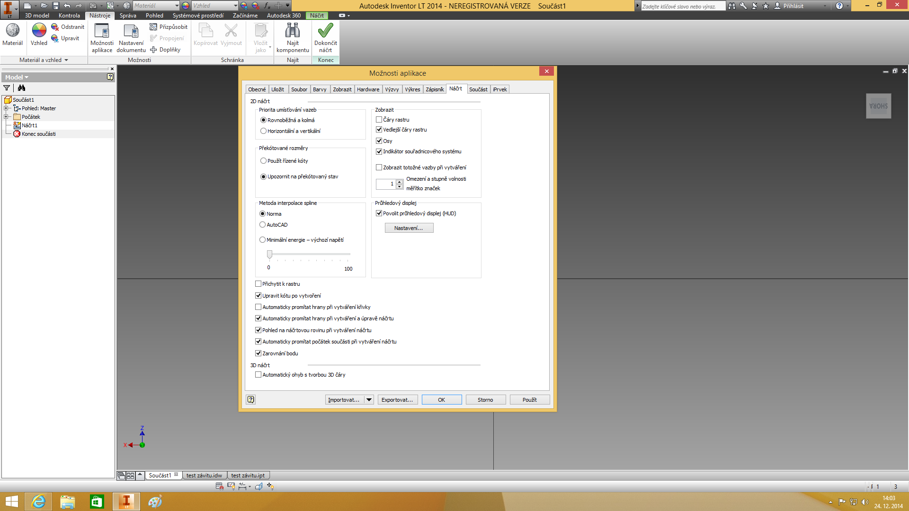This screenshot has height=511, width=909.
Task: Click the Windows Start button
Action: [x=11, y=502]
